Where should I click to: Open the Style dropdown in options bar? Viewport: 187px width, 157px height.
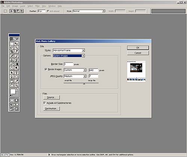(89, 11)
